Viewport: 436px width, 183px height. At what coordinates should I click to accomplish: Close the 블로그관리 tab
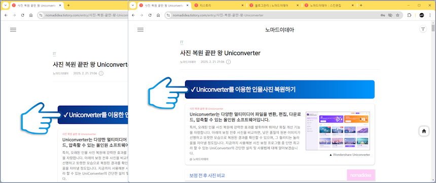click(x=298, y=5)
